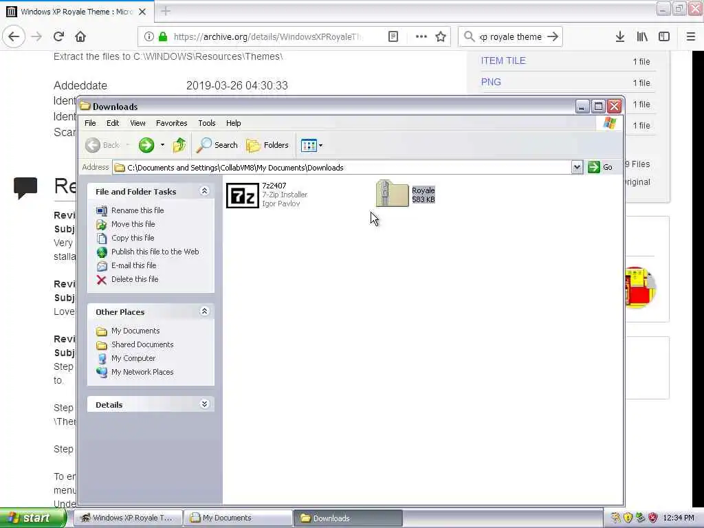Maximize the Downloads window

598,107
